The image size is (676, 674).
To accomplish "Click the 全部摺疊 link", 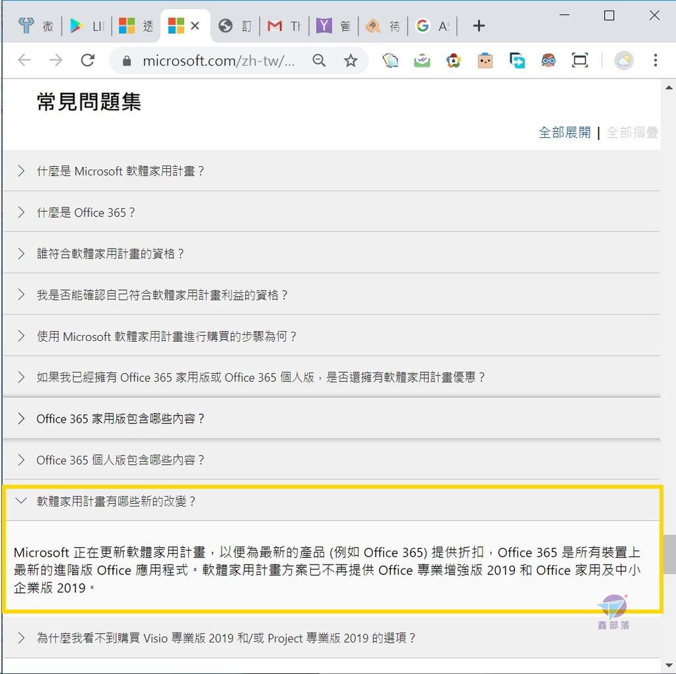I will [x=632, y=132].
